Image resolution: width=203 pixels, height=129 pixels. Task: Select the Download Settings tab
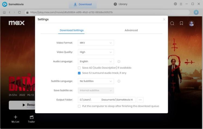[72, 30]
